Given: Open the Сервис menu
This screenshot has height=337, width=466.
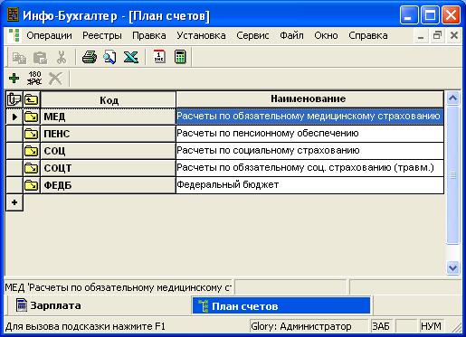Looking at the screenshot, I should tap(252, 35).
